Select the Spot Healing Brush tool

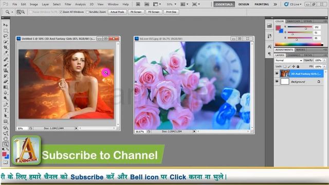(6, 60)
